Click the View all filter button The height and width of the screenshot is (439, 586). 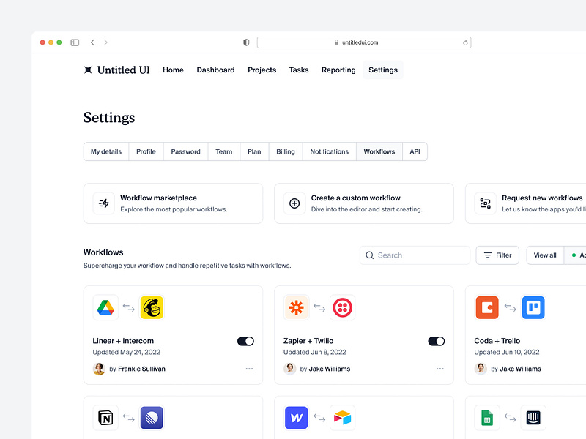544,255
